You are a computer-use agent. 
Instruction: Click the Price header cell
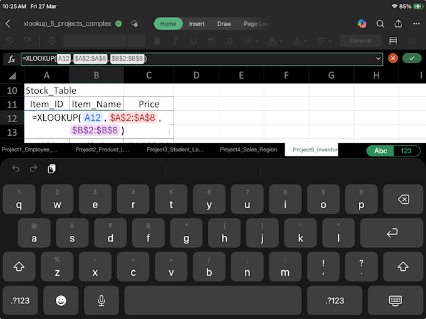[149, 104]
